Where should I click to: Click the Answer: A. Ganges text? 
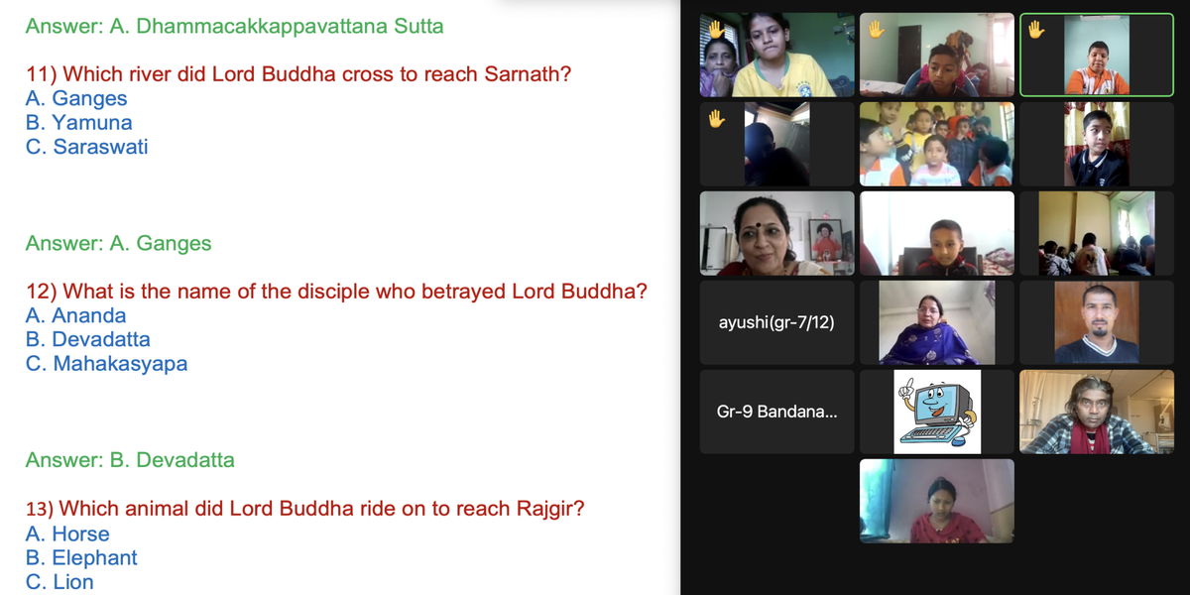[118, 243]
